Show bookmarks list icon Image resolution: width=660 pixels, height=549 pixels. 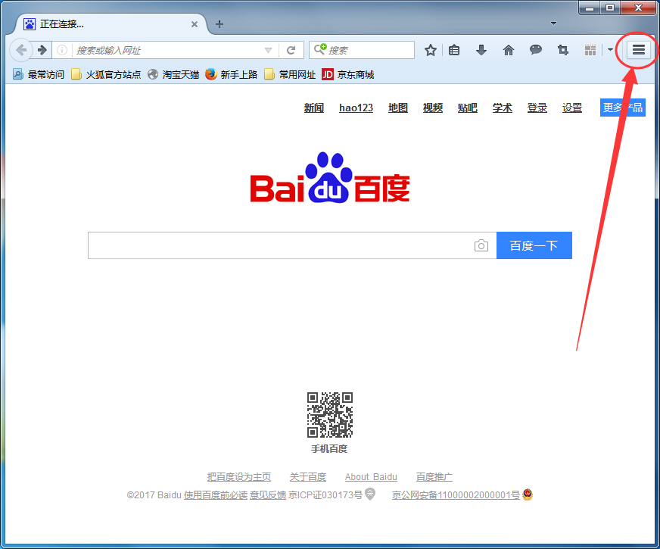pyautogui.click(x=454, y=51)
